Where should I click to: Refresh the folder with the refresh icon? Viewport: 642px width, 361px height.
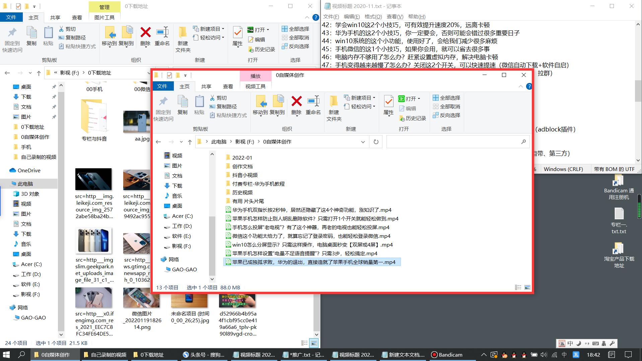[376, 142]
